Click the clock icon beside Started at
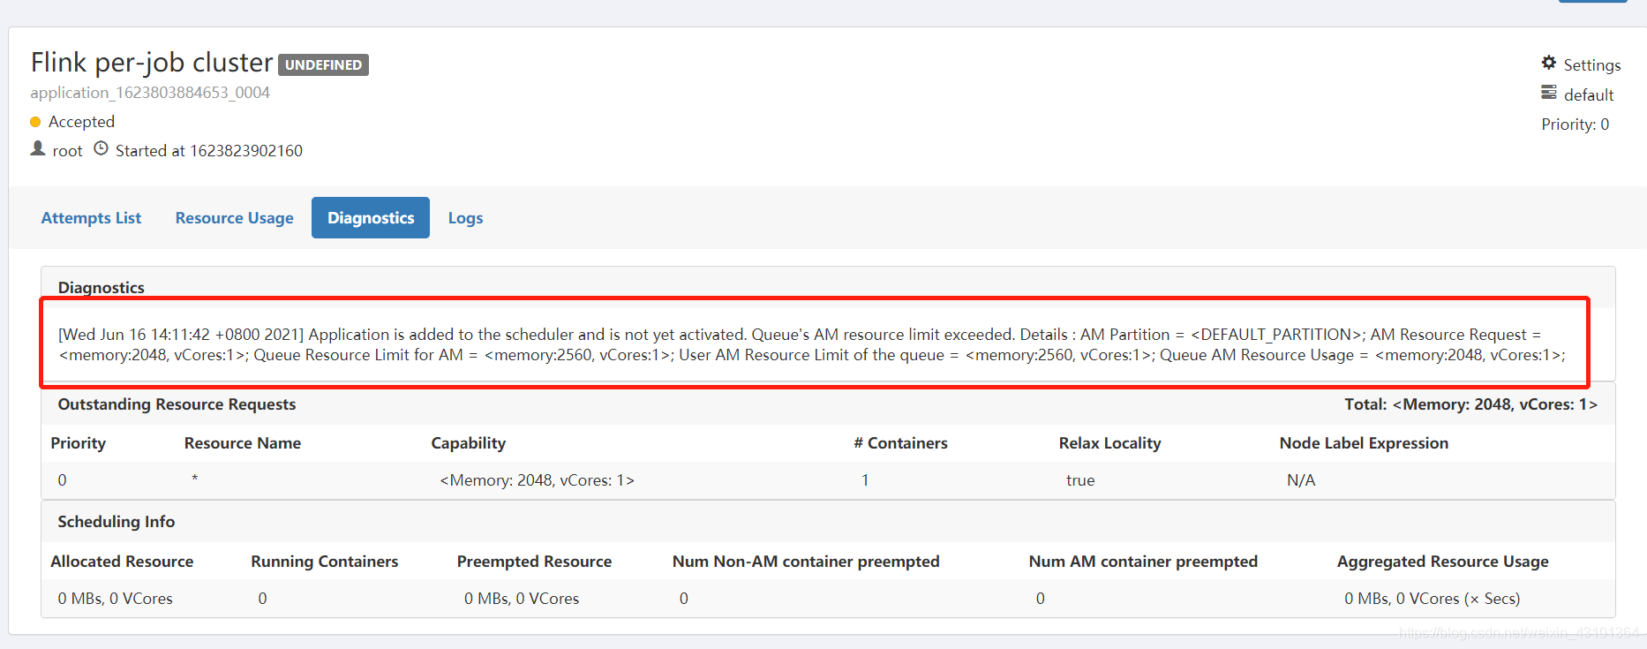Viewport: 1647px width, 649px height. point(102,148)
